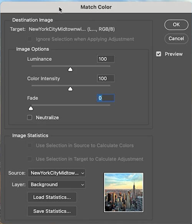Image resolution: width=192 pixels, height=224 pixels.
Task: Click the Cancel button
Action: point(176,39)
